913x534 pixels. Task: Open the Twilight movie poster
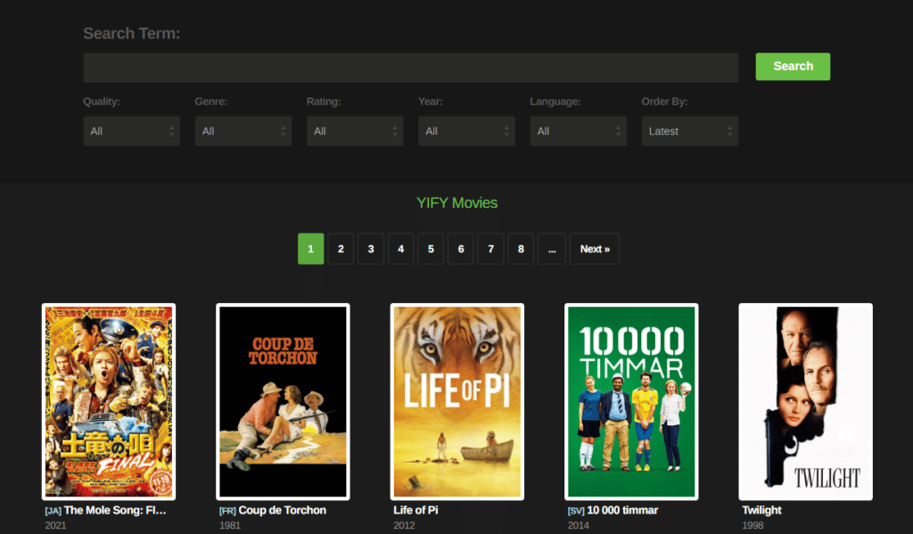pos(805,402)
